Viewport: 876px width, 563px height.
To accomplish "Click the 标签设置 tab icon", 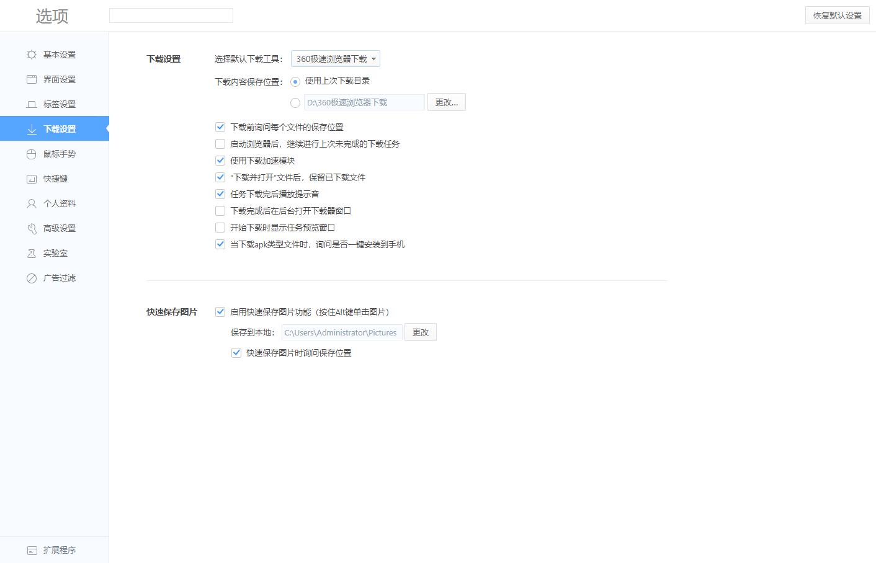I will 32,104.
